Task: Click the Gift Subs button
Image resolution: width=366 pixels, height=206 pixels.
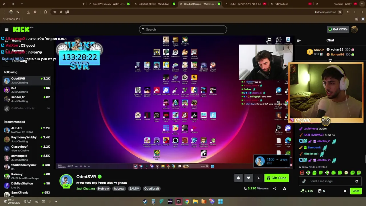Action: 277,178
